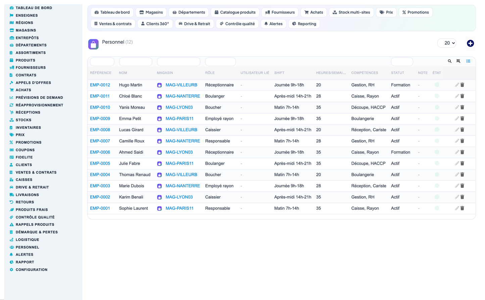Image resolution: width=485 pixels, height=300 pixels.
Task: Click the search magnifier icon in filter row
Action: click(x=449, y=61)
